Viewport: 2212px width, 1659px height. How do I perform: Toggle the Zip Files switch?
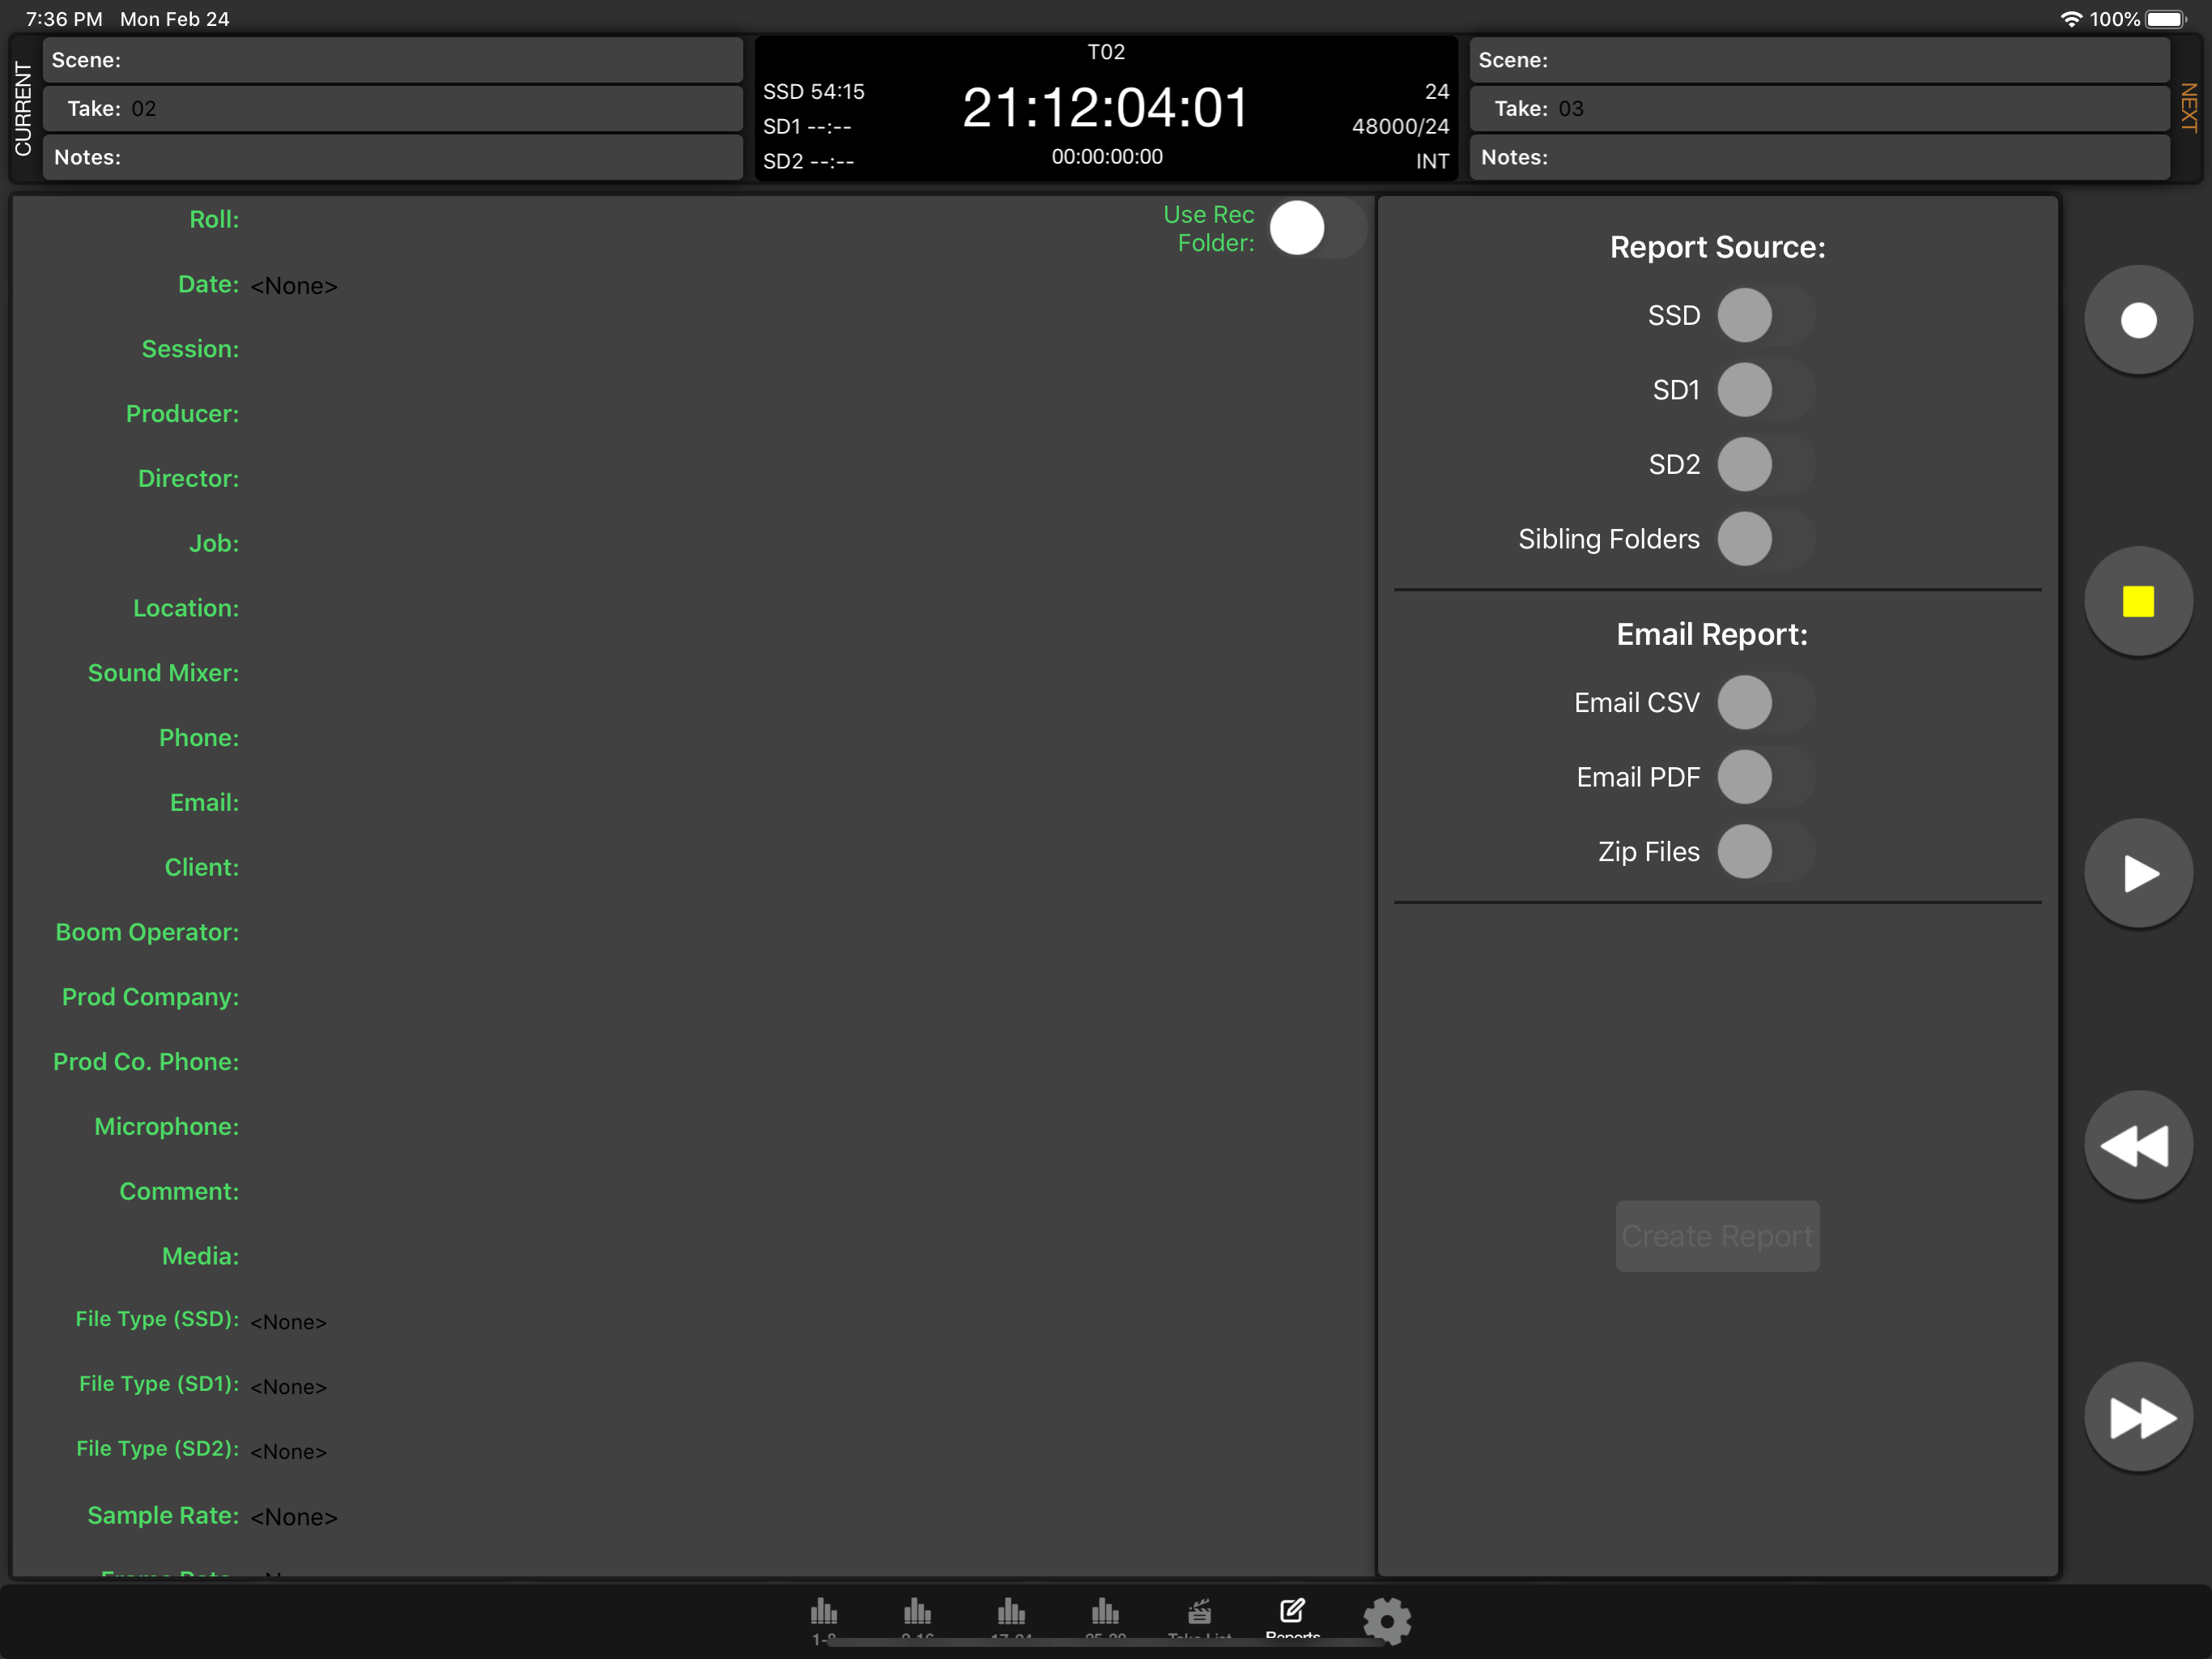click(x=1766, y=851)
